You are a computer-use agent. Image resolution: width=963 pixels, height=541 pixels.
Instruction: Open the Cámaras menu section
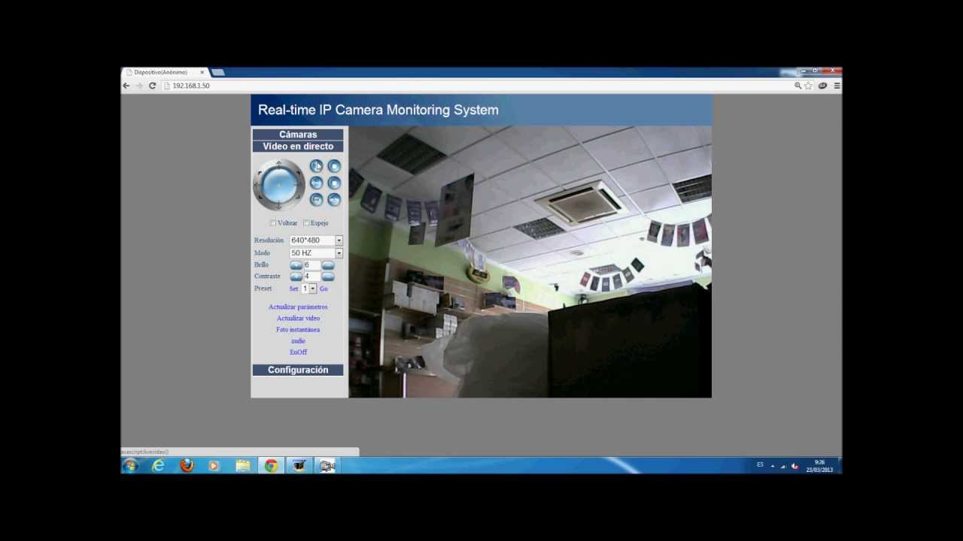[298, 134]
